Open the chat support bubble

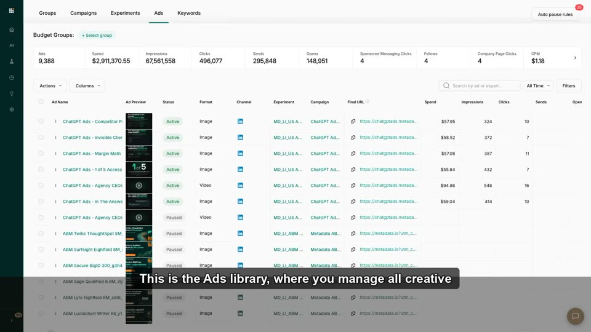(x=575, y=316)
